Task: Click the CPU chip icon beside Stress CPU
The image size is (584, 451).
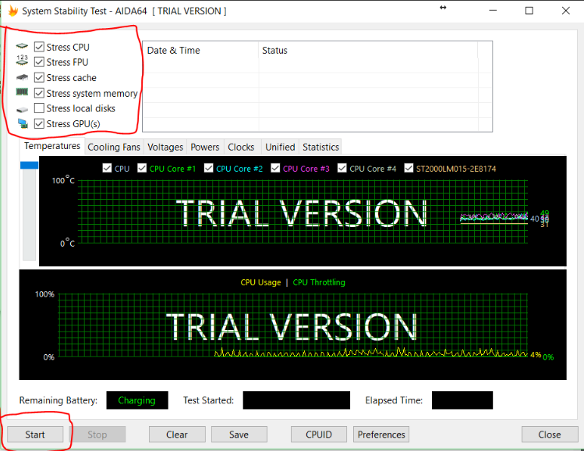Action: (22, 46)
